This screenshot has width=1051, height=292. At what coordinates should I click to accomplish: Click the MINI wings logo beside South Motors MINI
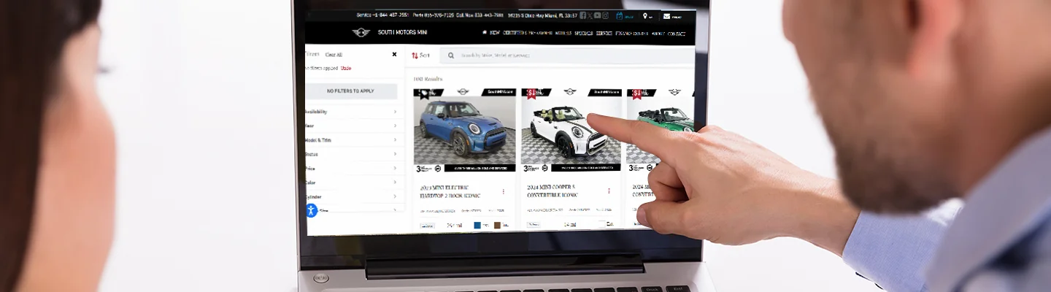[361, 32]
